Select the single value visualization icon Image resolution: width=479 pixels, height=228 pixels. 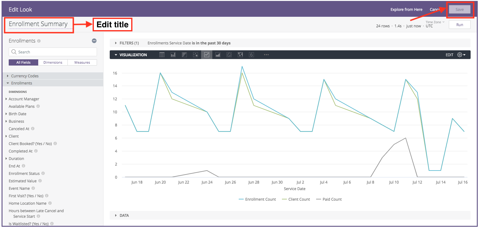[251, 55]
